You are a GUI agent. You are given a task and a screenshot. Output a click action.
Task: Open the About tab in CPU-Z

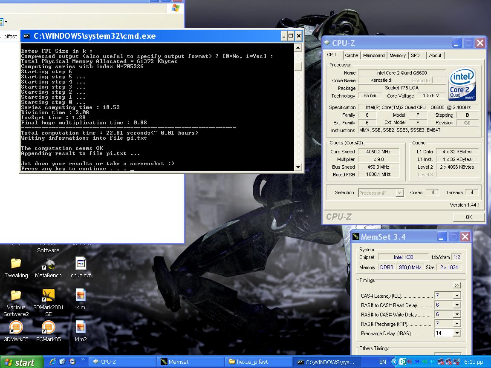coord(435,55)
